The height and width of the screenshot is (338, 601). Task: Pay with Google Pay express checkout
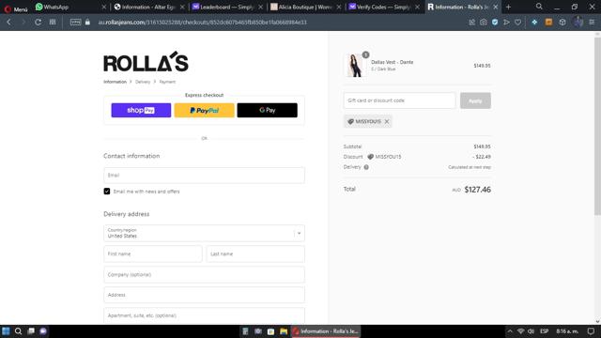pyautogui.click(x=267, y=111)
